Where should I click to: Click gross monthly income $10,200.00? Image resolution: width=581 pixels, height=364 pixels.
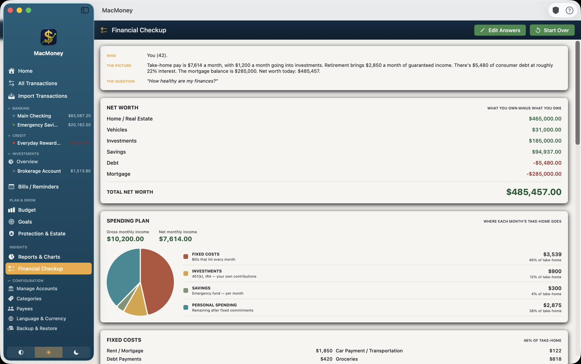pyautogui.click(x=125, y=239)
